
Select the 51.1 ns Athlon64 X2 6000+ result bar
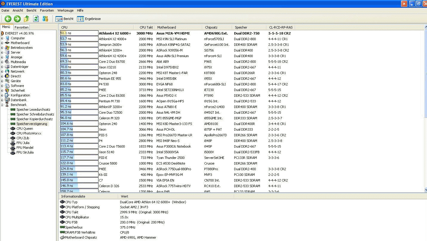pyautogui.click(x=79, y=33)
